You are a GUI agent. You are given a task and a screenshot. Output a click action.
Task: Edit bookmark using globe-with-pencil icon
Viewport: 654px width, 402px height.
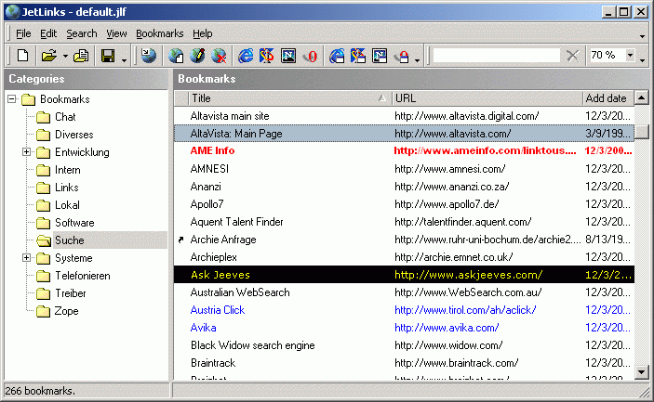[x=197, y=56]
